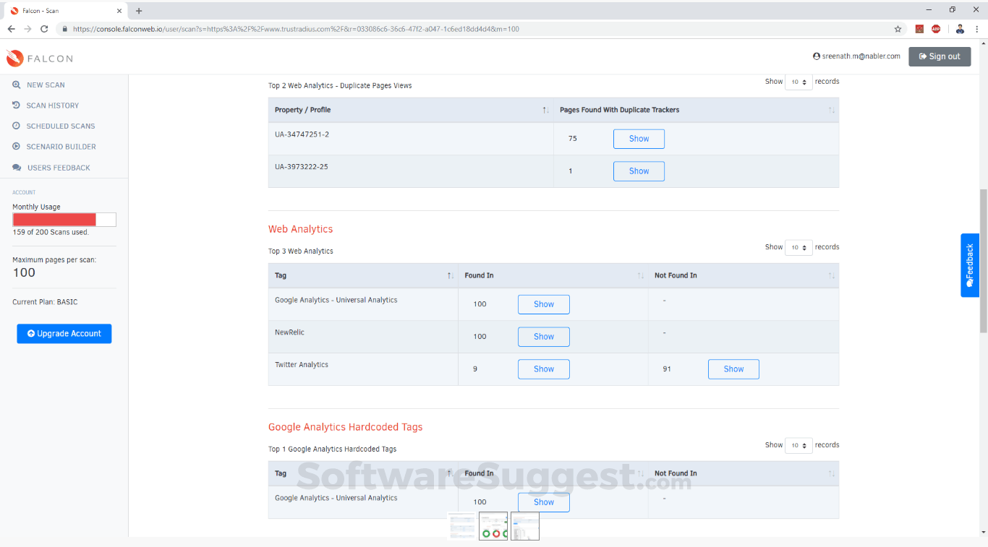The width and height of the screenshot is (988, 547).
Task: Show pages where Twitter Analytics was not found
Action: click(x=733, y=369)
